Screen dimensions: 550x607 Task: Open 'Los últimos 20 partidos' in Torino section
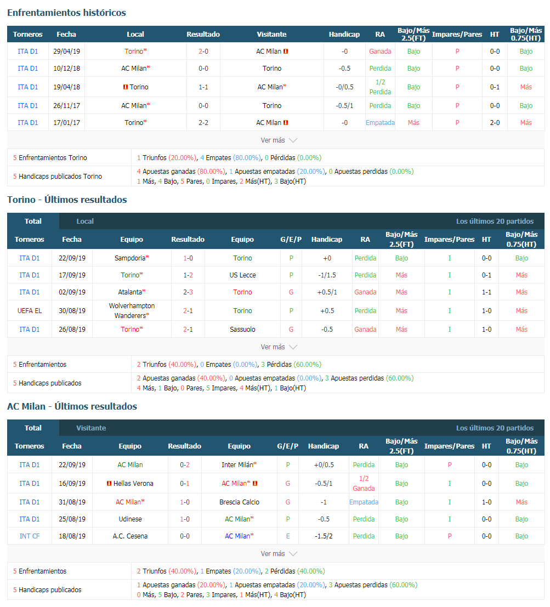click(495, 221)
